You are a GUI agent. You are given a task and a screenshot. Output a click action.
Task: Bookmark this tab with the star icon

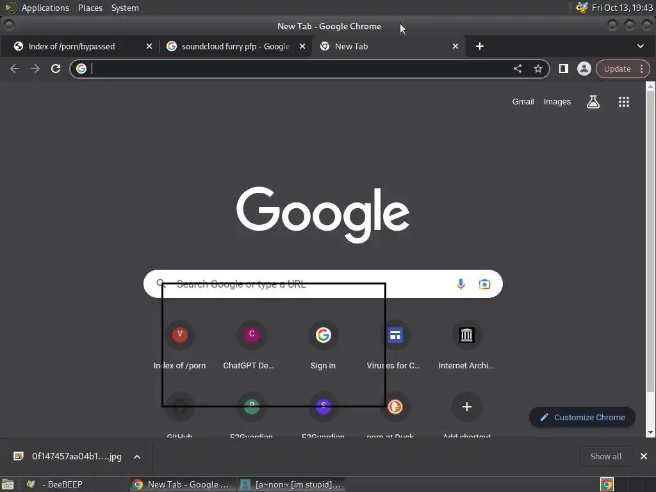pos(538,69)
